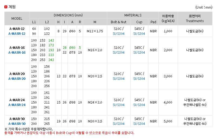Click the red Bolt와 Cup warning text
Image resolution: width=223 pixels, height=140 pixels.
(69, 133)
